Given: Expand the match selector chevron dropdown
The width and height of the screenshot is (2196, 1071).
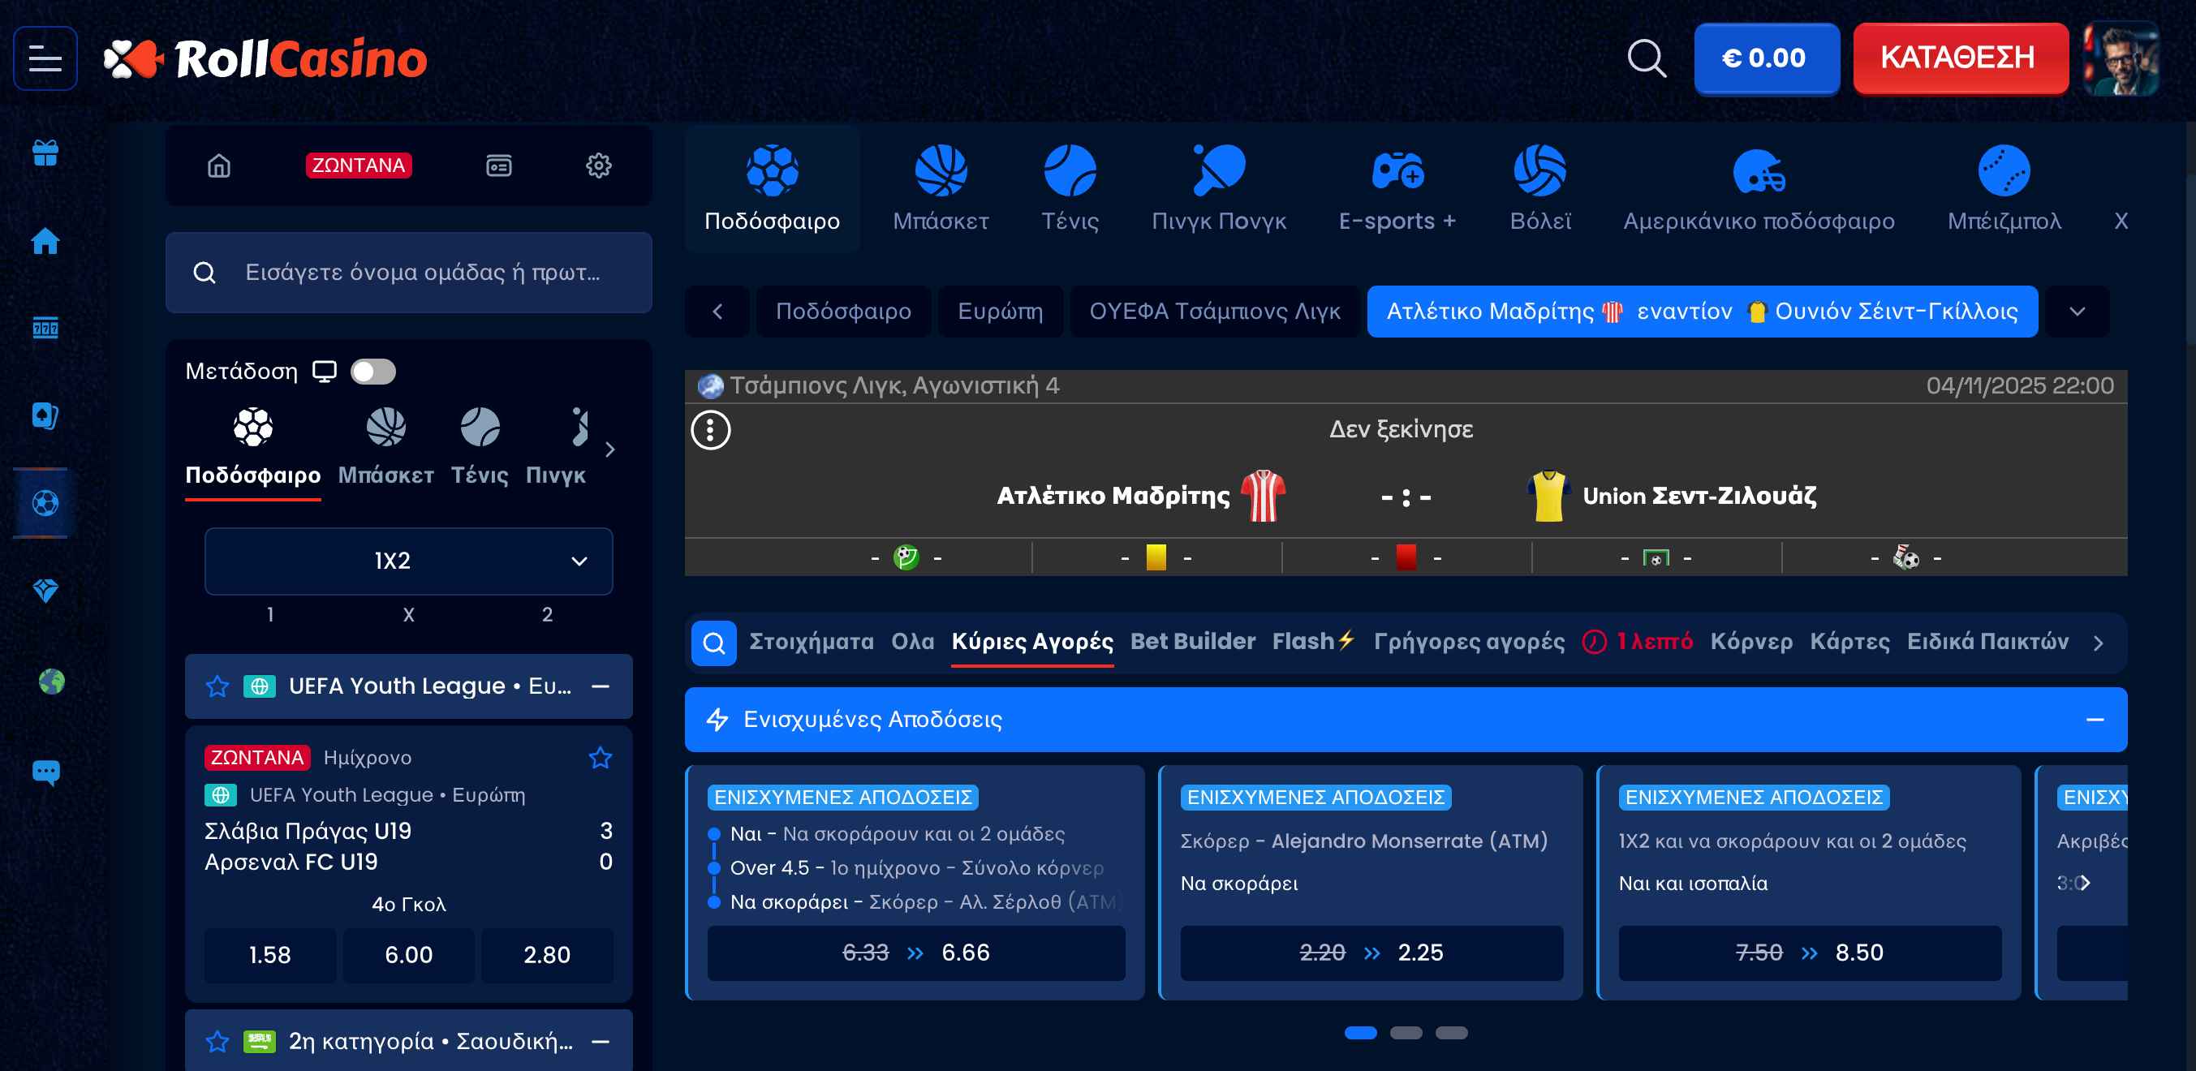Looking at the screenshot, I should [x=2077, y=311].
